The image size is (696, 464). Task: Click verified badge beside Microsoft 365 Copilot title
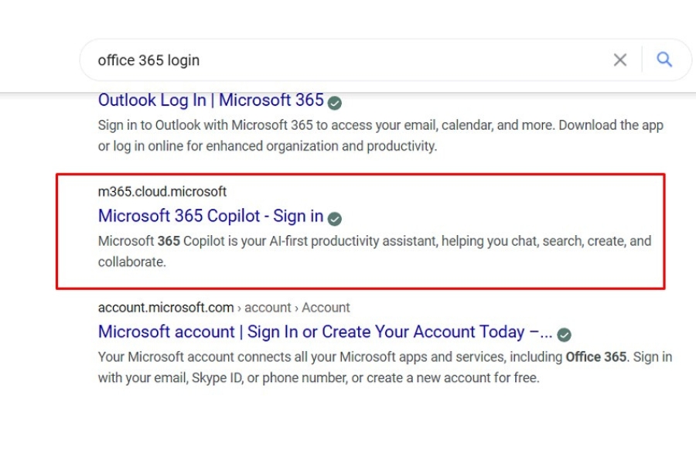[x=335, y=218]
